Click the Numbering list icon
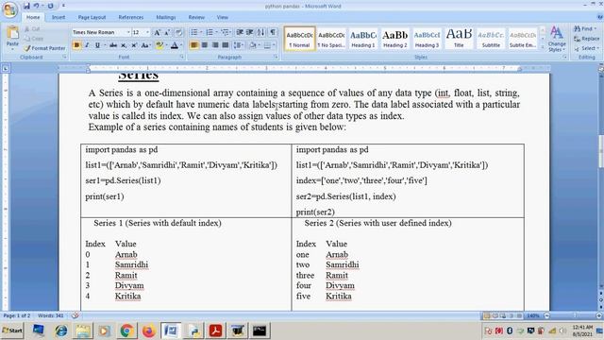The width and height of the screenshot is (604, 340). pyautogui.click(x=210, y=32)
